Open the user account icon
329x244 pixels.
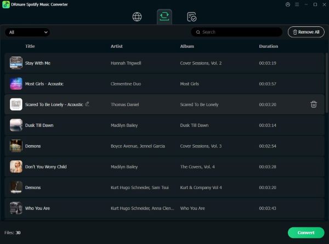(x=288, y=4)
